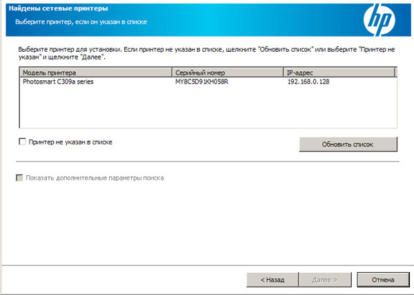Sort by 'Модель принтера' column header
Screen dimensions: 414x295
point(96,73)
